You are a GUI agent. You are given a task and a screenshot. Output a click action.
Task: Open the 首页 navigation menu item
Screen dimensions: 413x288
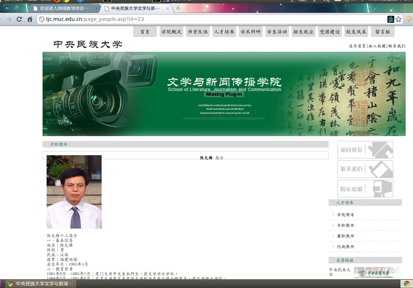click(x=145, y=32)
